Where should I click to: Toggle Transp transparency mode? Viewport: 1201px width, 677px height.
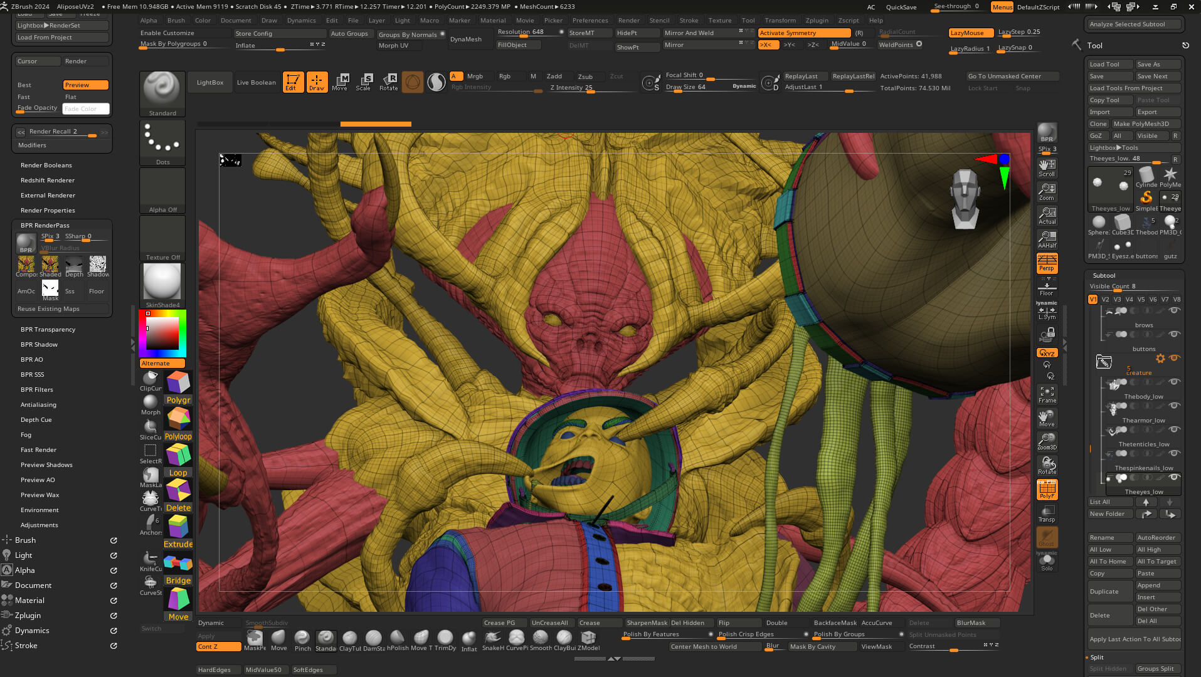(1047, 513)
